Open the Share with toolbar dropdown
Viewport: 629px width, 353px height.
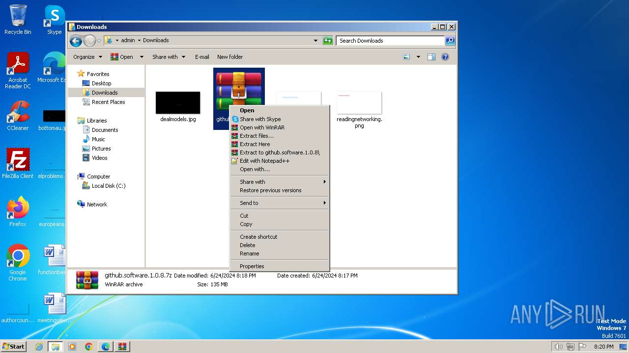(169, 57)
